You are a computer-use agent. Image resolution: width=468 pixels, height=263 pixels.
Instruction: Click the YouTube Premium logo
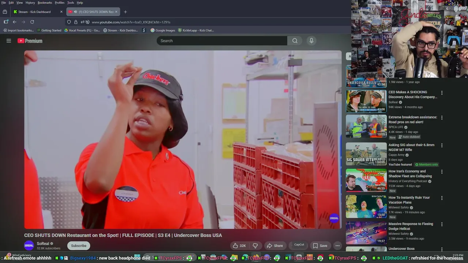click(30, 41)
